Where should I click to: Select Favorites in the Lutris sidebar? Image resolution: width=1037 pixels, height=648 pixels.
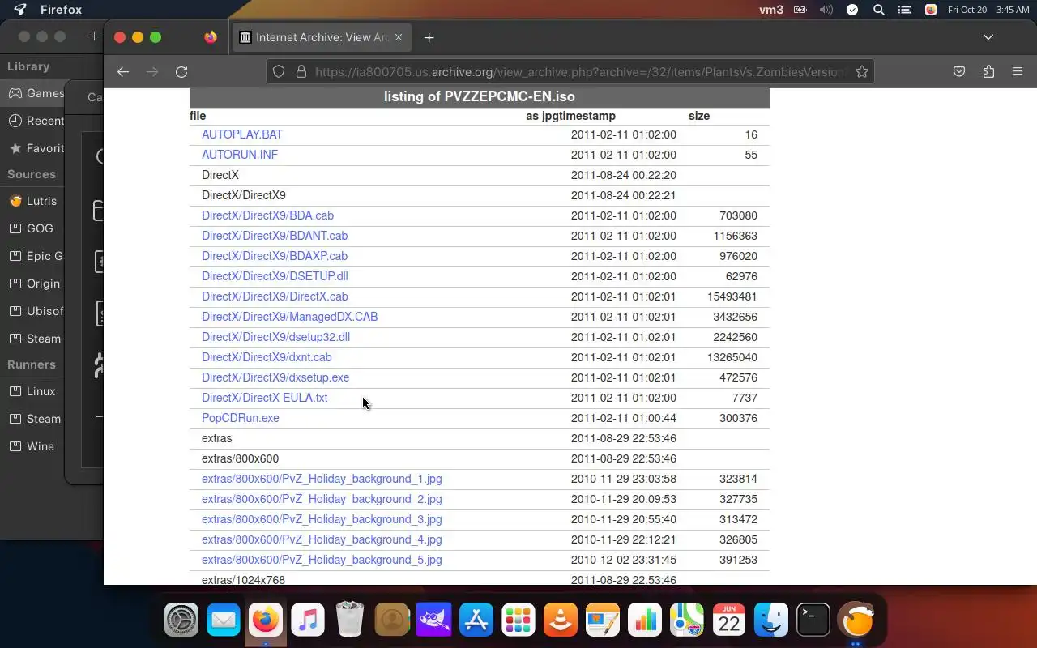[32, 148]
